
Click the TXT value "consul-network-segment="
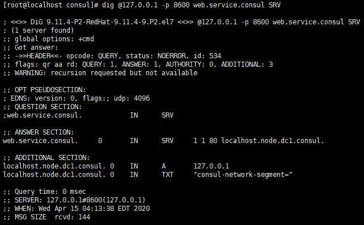tap(243, 175)
